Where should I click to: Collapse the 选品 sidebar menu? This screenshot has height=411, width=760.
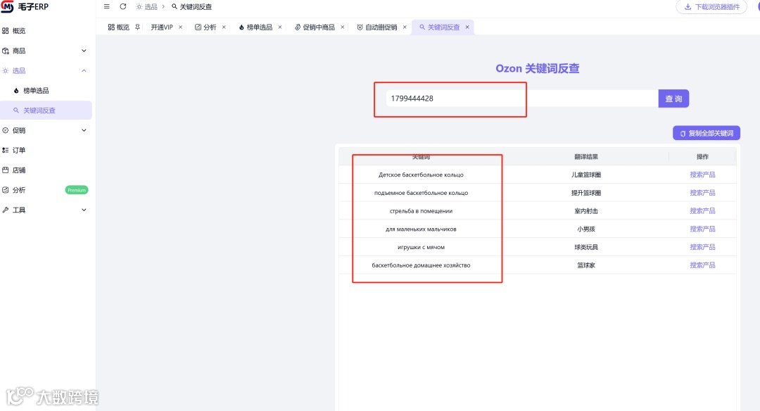pyautogui.click(x=46, y=70)
